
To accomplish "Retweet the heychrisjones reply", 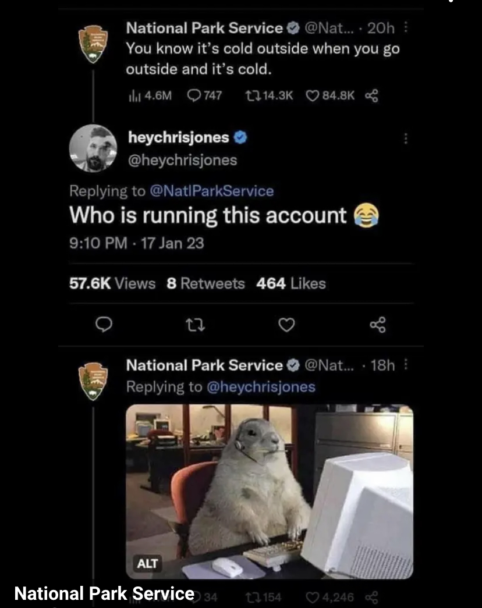I will [195, 325].
